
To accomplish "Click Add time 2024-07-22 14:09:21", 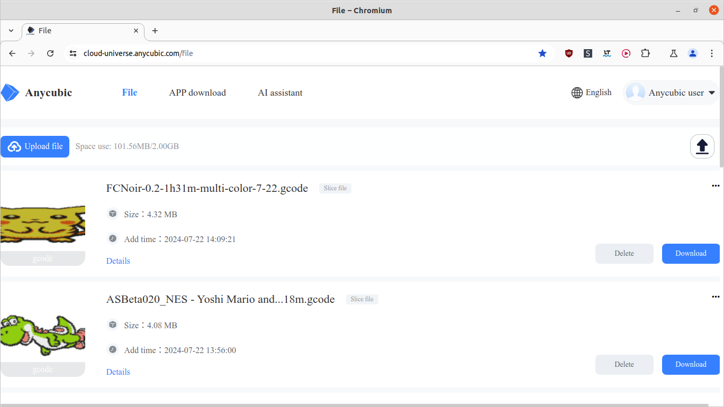I will (180, 239).
